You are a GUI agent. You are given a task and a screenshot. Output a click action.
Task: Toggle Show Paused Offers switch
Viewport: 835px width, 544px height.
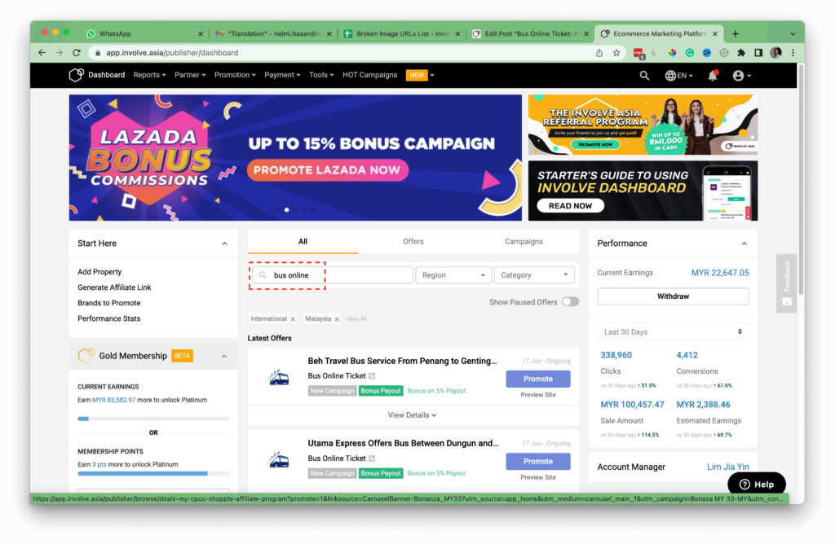point(570,302)
